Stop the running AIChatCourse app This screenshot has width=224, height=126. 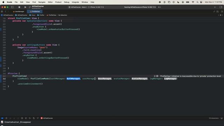(19, 7)
